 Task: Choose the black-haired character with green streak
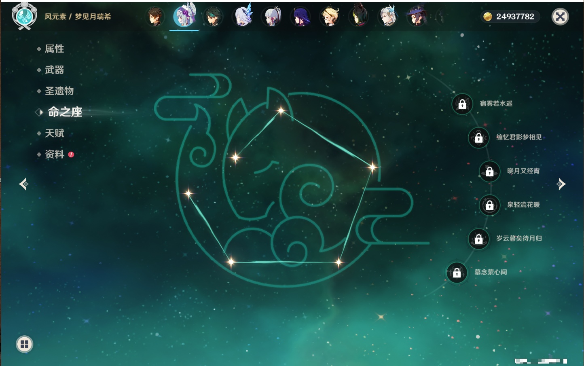359,17
